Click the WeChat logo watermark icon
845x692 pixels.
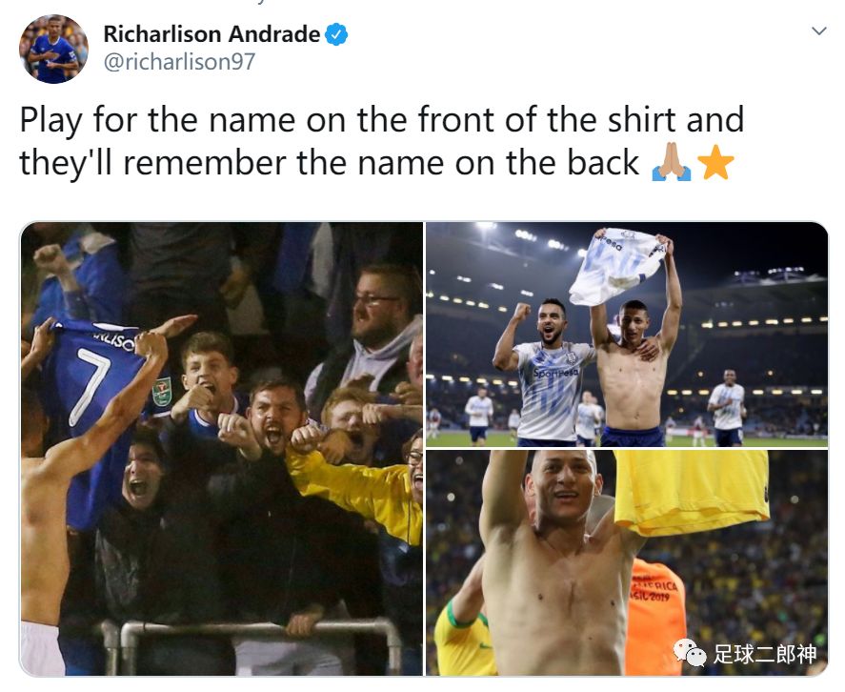point(690,653)
